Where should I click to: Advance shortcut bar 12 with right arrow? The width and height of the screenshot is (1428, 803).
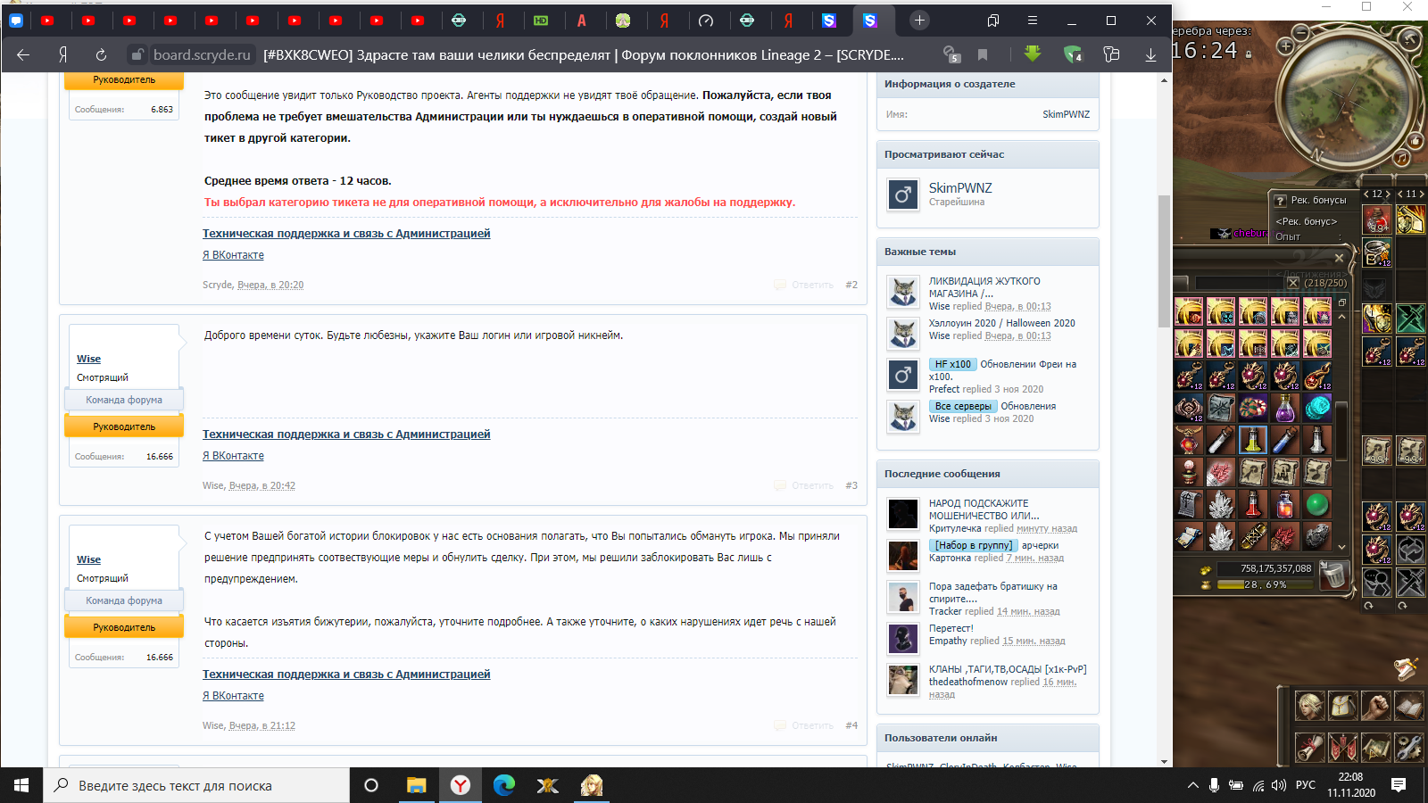1388,194
